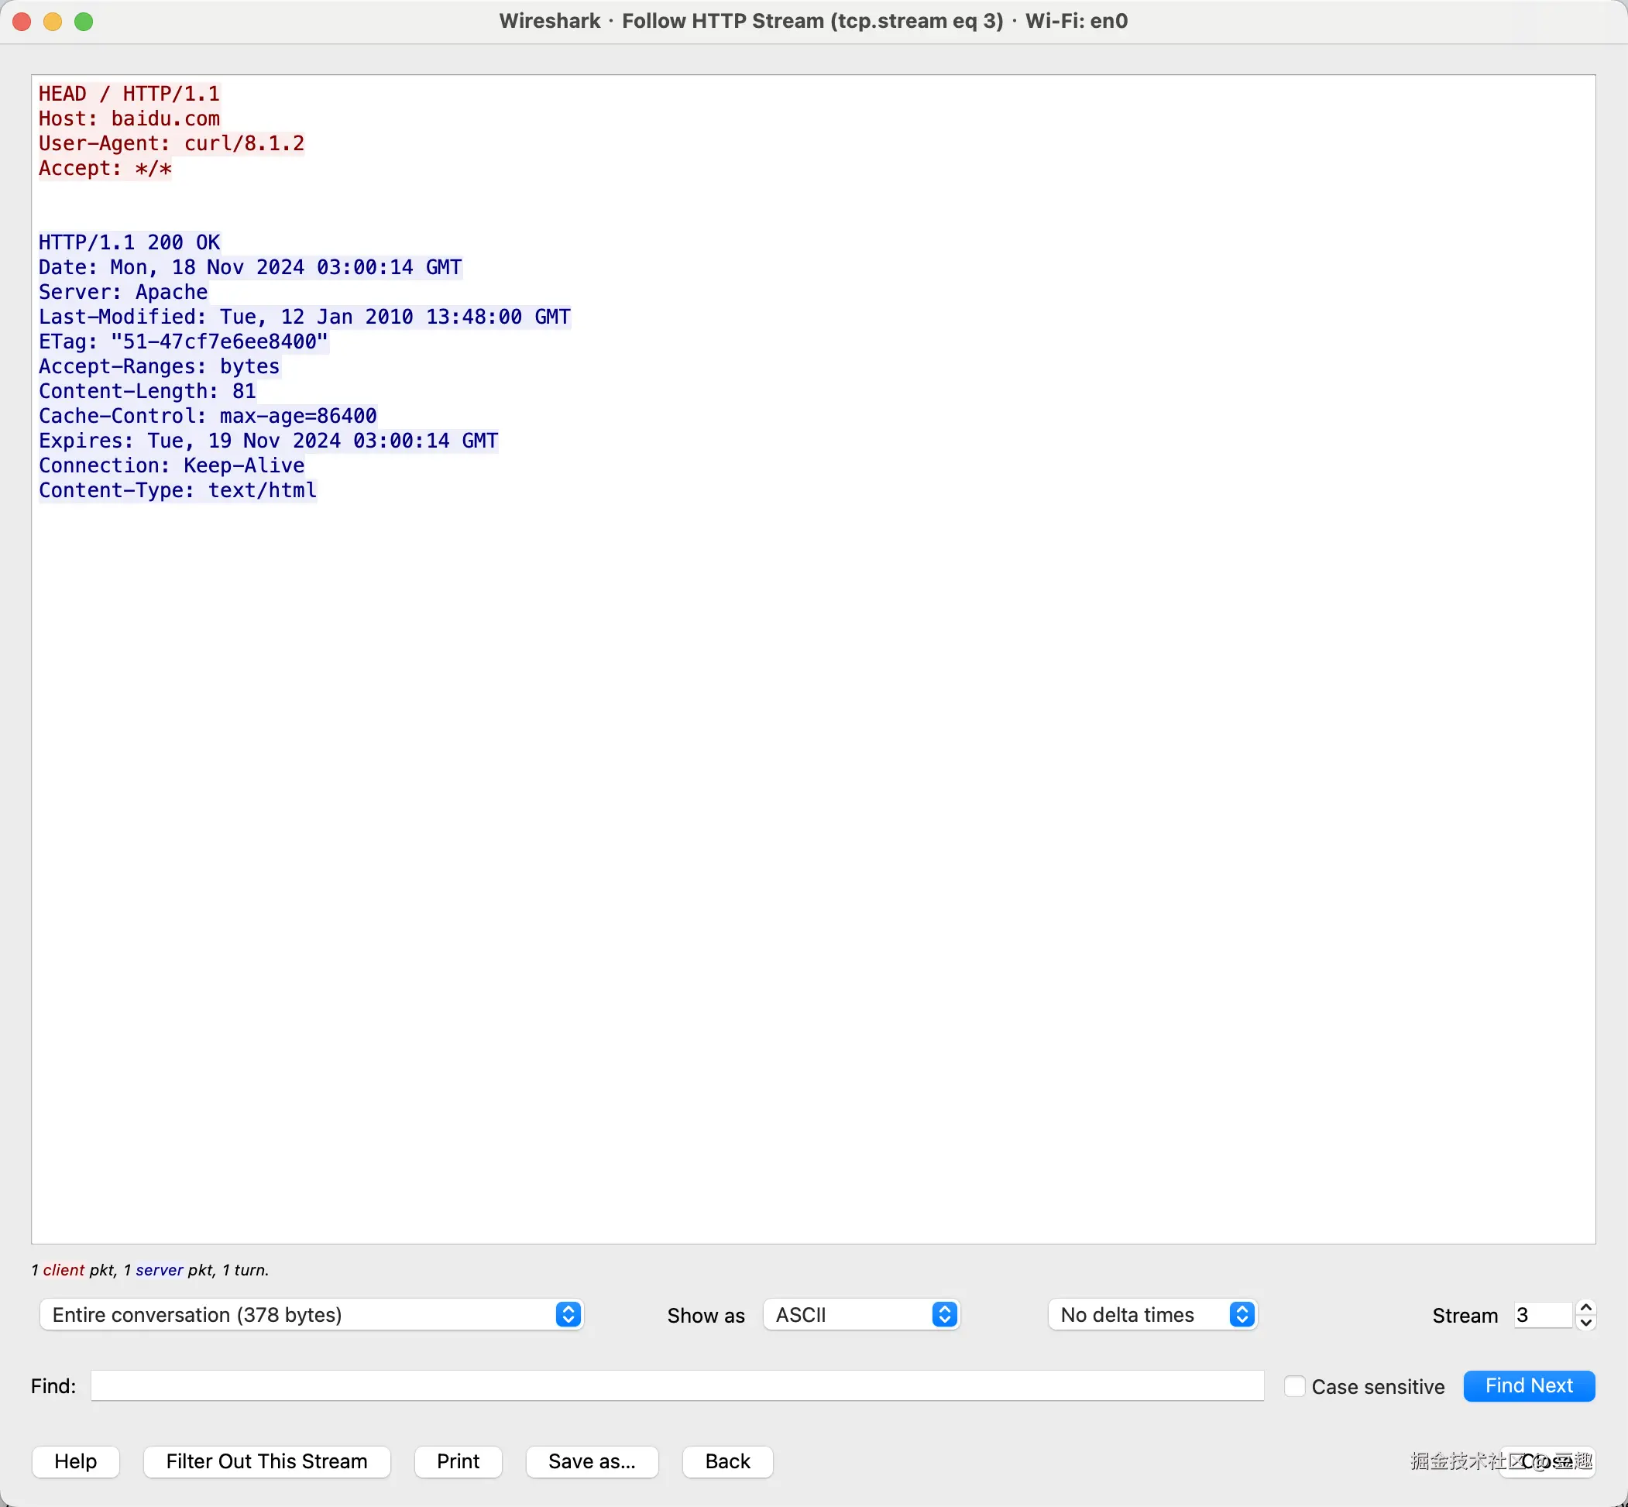The width and height of the screenshot is (1628, 1507).
Task: Increment the Stream number with up arrow
Action: [1585, 1307]
